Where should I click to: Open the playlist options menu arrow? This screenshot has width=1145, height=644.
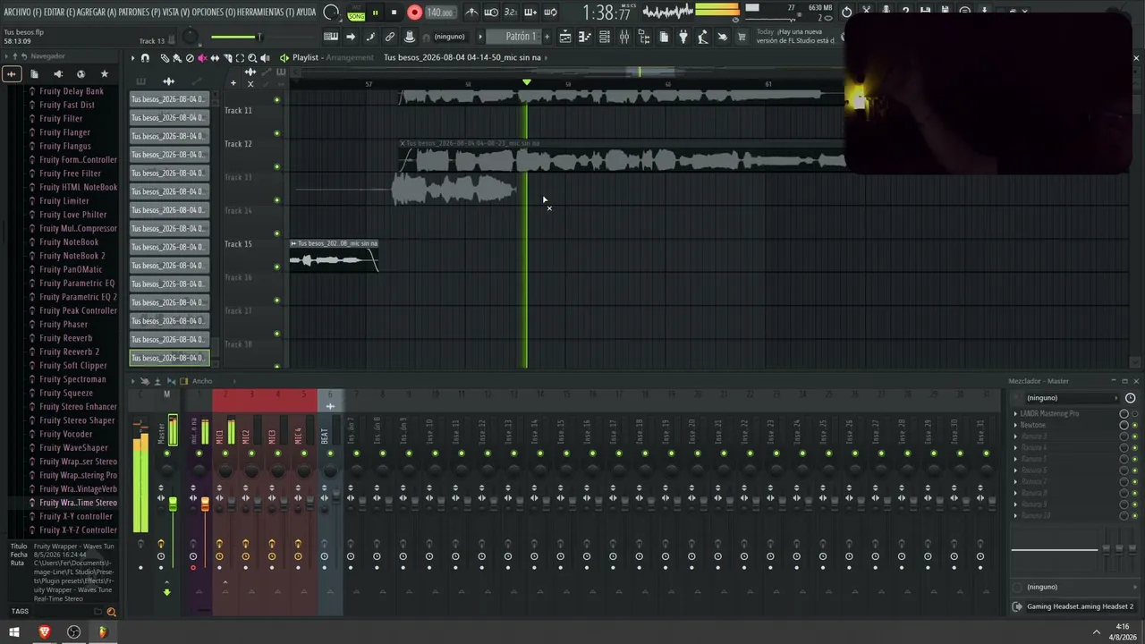(x=132, y=57)
